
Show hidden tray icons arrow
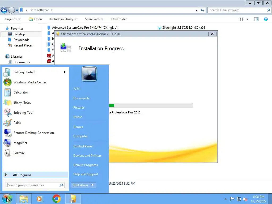[x=226, y=199]
